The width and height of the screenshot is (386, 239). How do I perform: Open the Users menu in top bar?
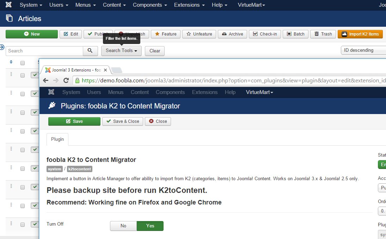[x=59, y=5]
